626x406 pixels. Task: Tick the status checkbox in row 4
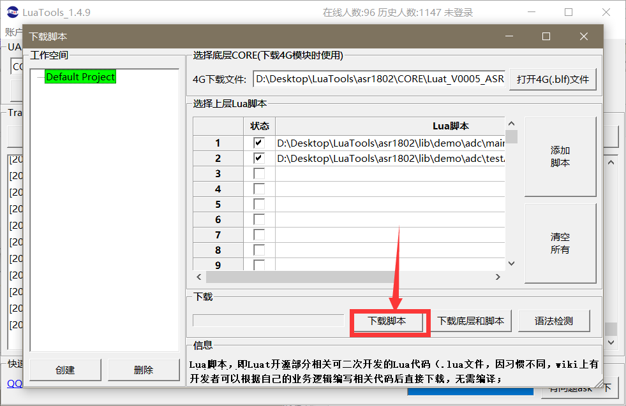tap(259, 189)
